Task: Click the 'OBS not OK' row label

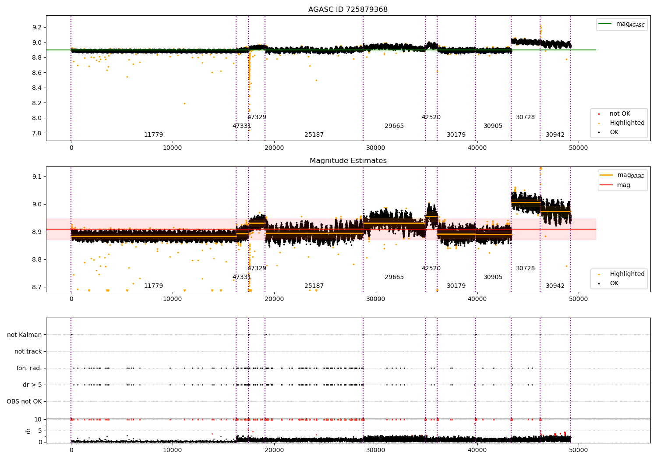Action: click(x=25, y=402)
